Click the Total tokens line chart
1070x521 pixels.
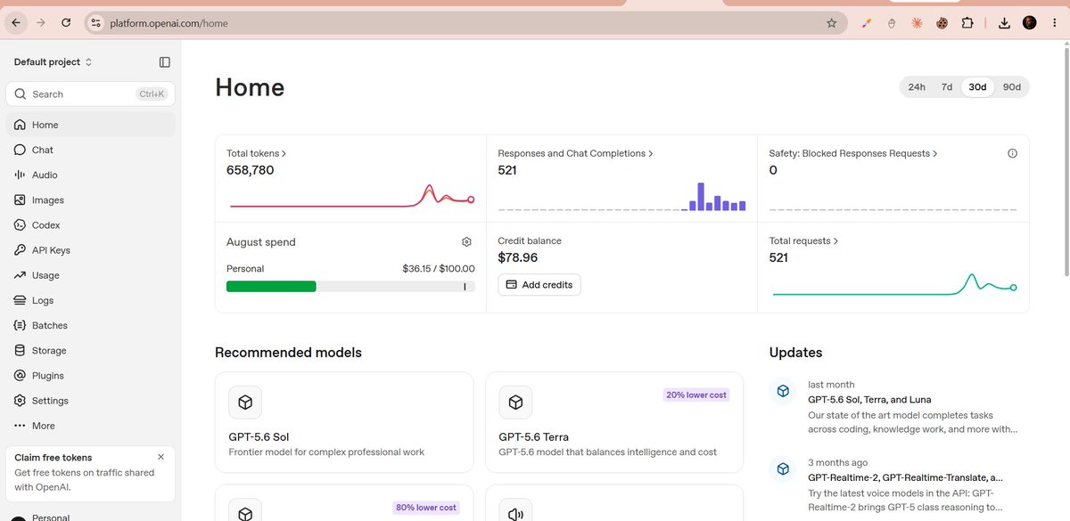coord(351,198)
